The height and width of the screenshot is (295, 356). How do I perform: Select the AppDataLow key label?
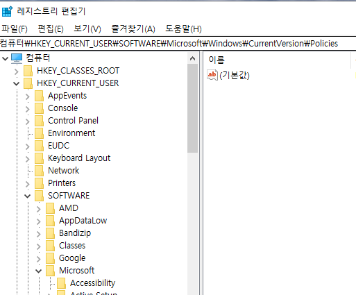tap(83, 221)
